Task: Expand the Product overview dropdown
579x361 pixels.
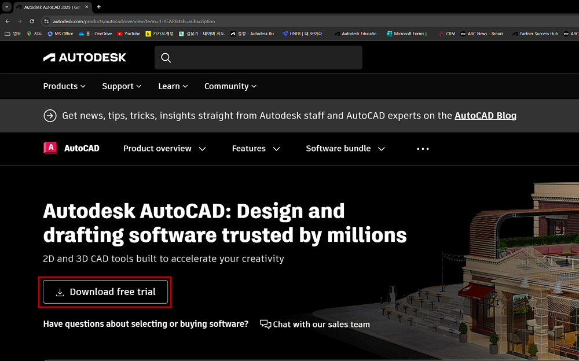Action: click(164, 148)
